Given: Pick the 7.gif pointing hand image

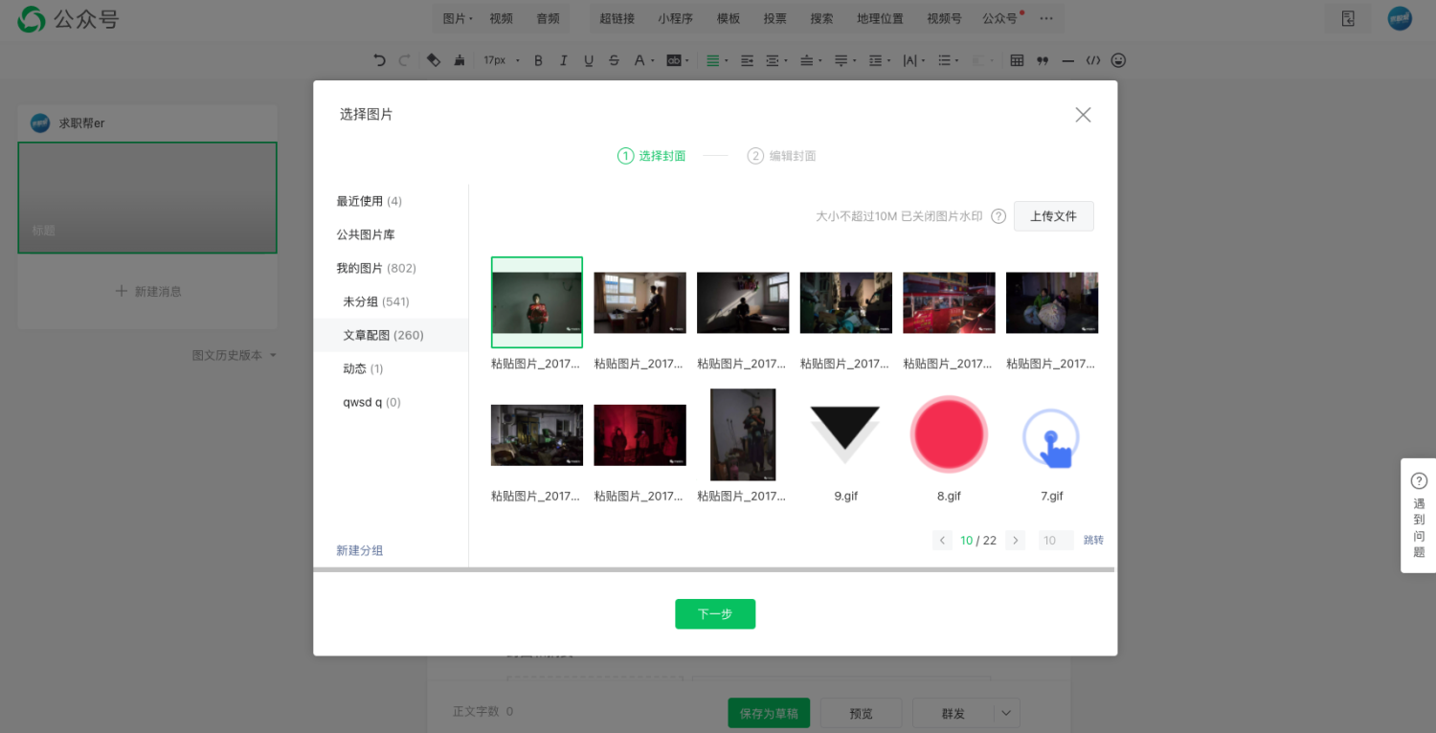Looking at the screenshot, I should click(1051, 435).
